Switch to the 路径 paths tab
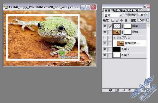The image size is (158, 103). coord(122,10)
